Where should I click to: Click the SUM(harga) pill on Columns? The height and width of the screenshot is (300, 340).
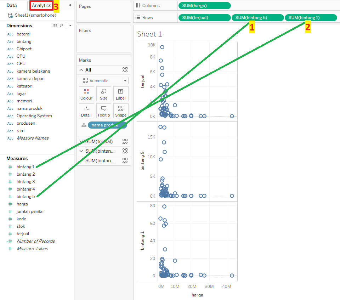click(x=204, y=6)
